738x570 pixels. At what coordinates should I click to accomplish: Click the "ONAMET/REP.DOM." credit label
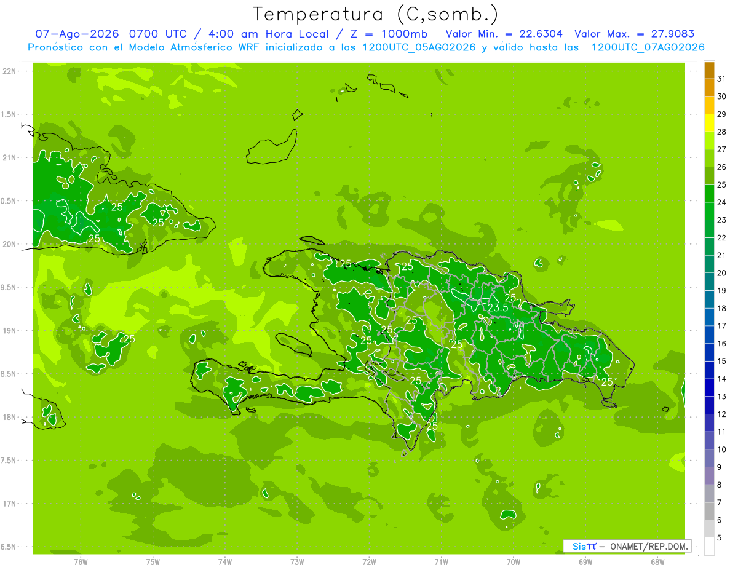pos(648,546)
